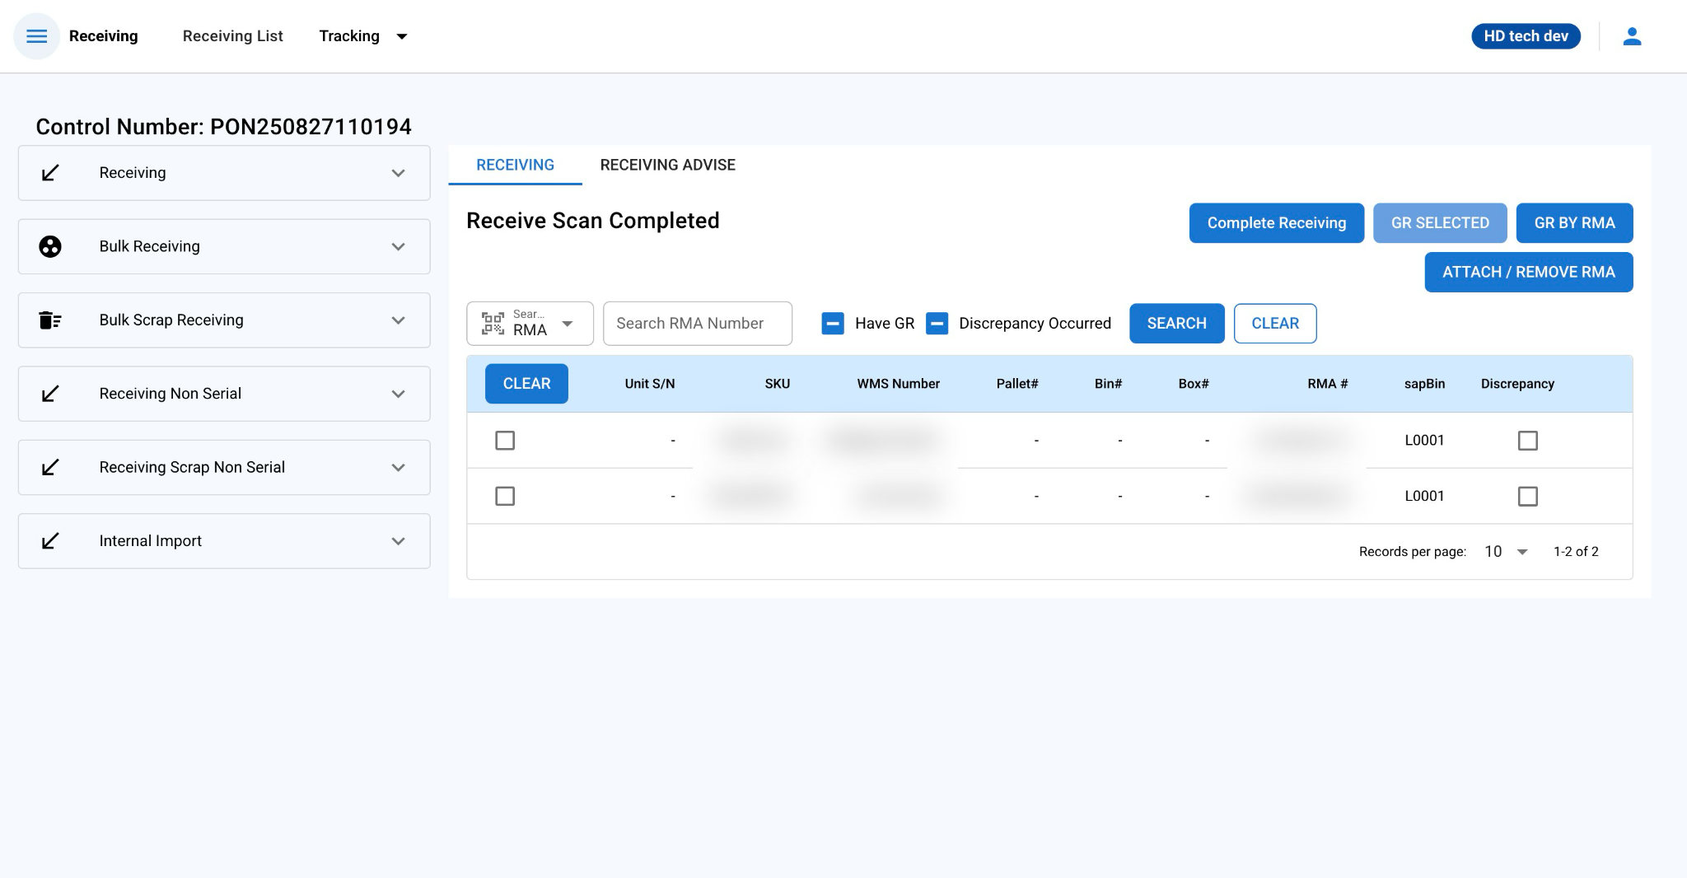Expand the Receiving sidebar panel chevron
Image resolution: width=1687 pixels, height=878 pixels.
point(398,173)
